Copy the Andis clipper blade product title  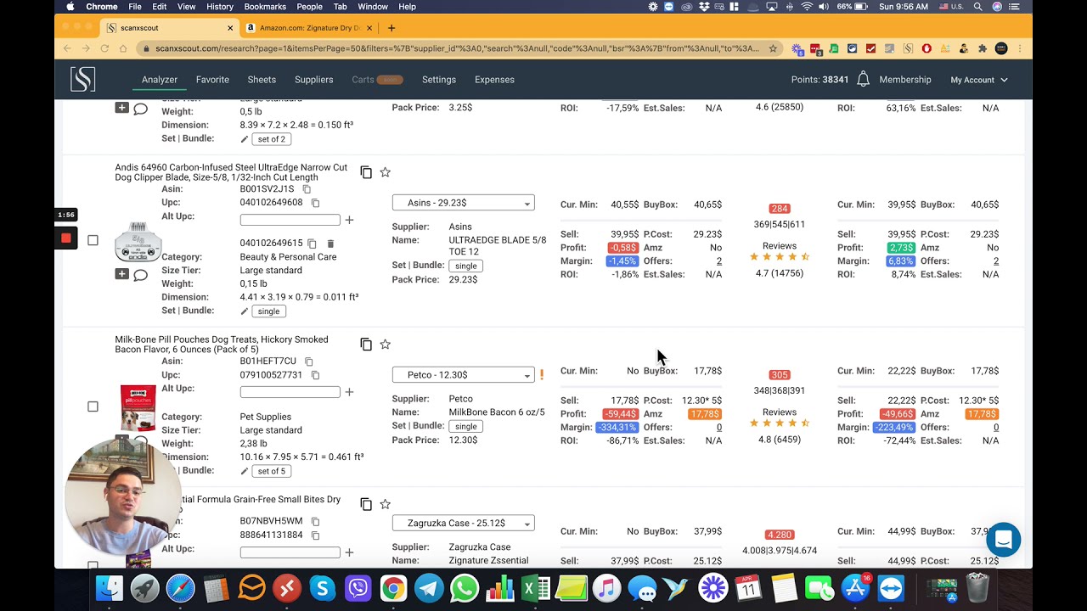pos(366,172)
